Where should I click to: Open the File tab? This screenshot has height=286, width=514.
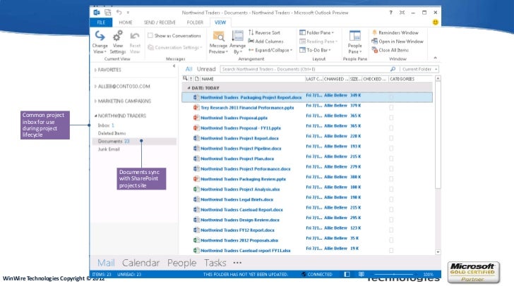click(x=101, y=23)
